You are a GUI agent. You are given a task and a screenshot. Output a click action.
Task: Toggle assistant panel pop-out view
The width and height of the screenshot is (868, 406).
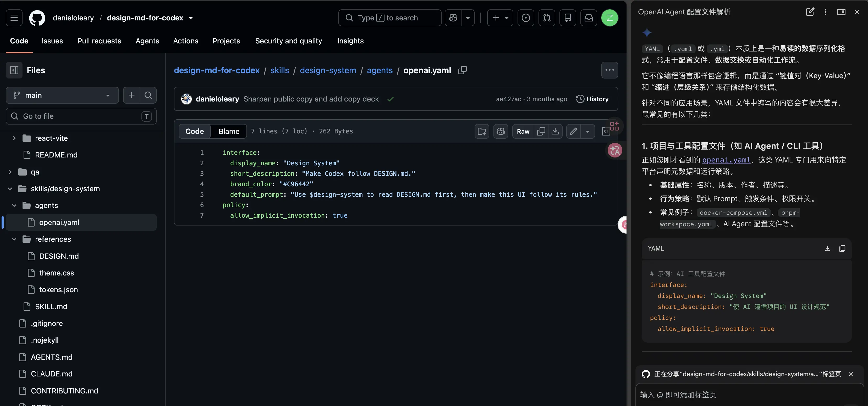coord(841,12)
